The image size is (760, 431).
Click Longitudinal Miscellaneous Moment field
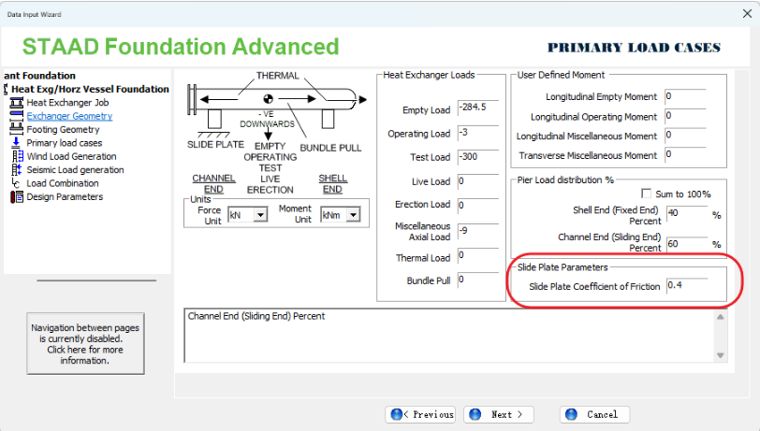pos(685,136)
